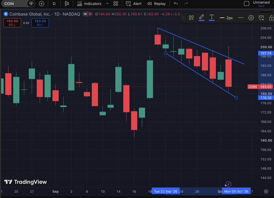The image size is (274, 198).
Task: Click the COIN 183.00 price label
Action: pos(260,87)
